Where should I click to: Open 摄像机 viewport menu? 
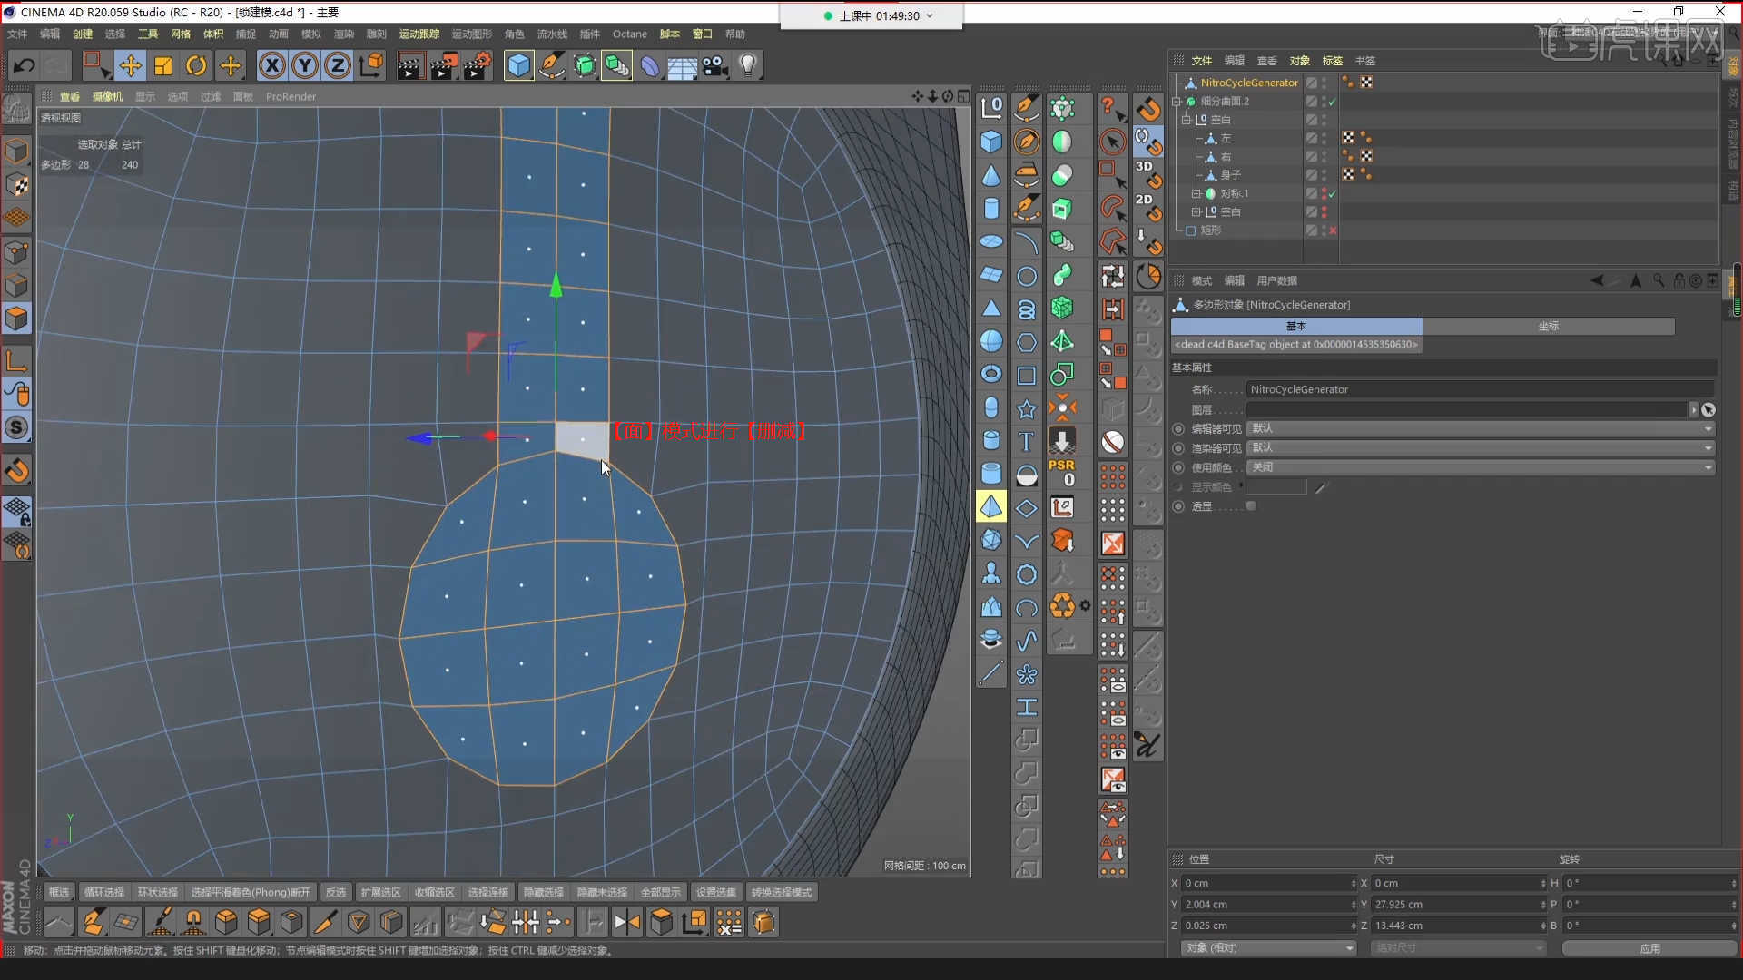pyautogui.click(x=107, y=96)
